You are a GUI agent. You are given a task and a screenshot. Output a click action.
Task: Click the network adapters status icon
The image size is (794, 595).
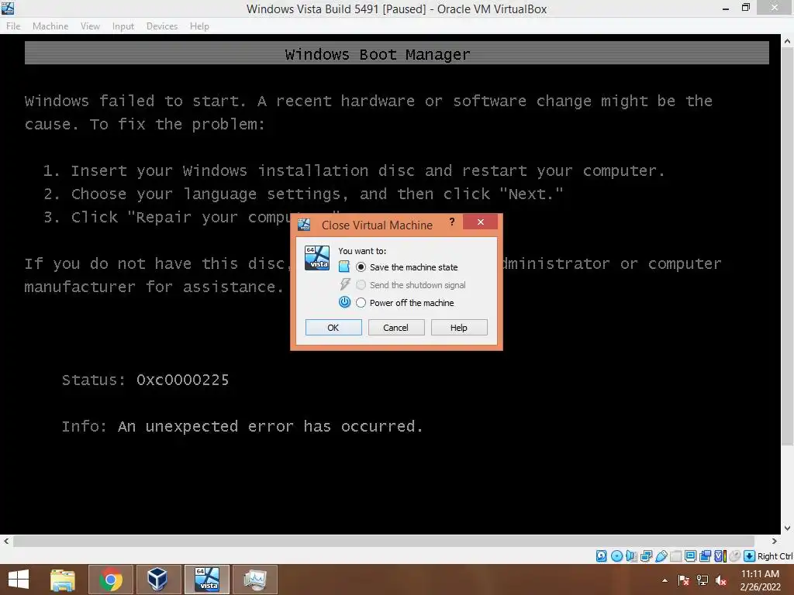tap(646, 556)
